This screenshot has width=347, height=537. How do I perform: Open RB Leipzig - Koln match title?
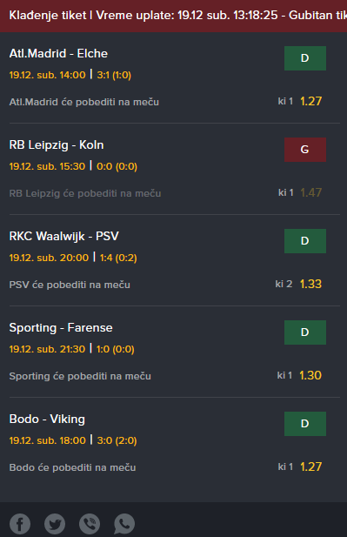tap(57, 144)
